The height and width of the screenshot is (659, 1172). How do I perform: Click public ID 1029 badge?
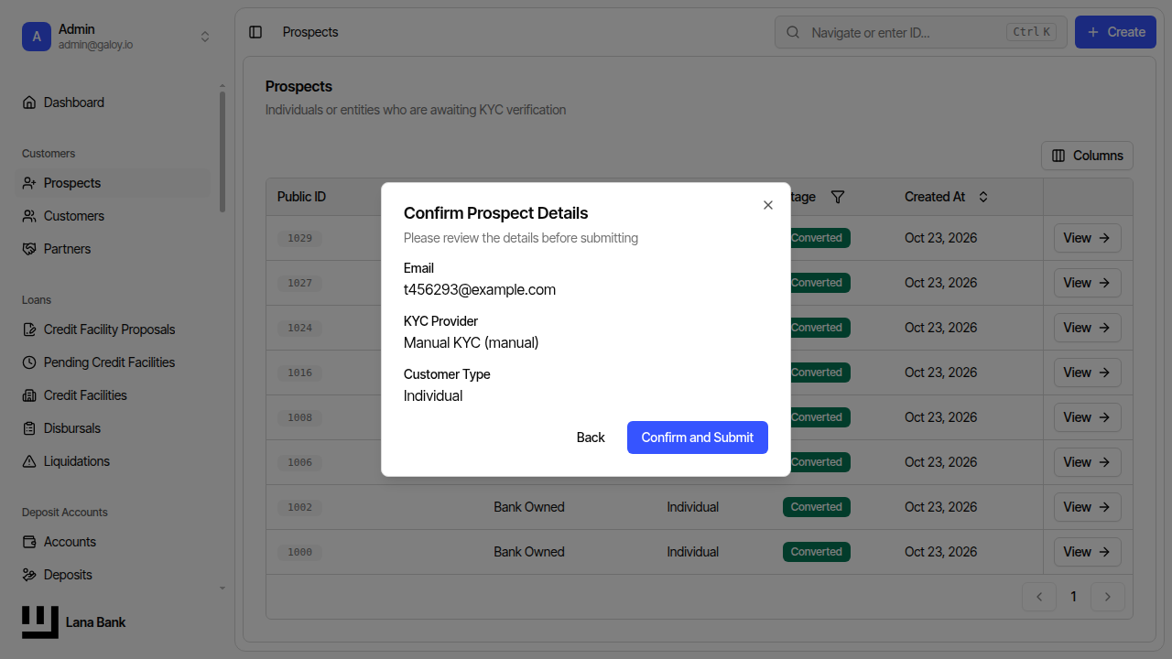click(x=299, y=238)
